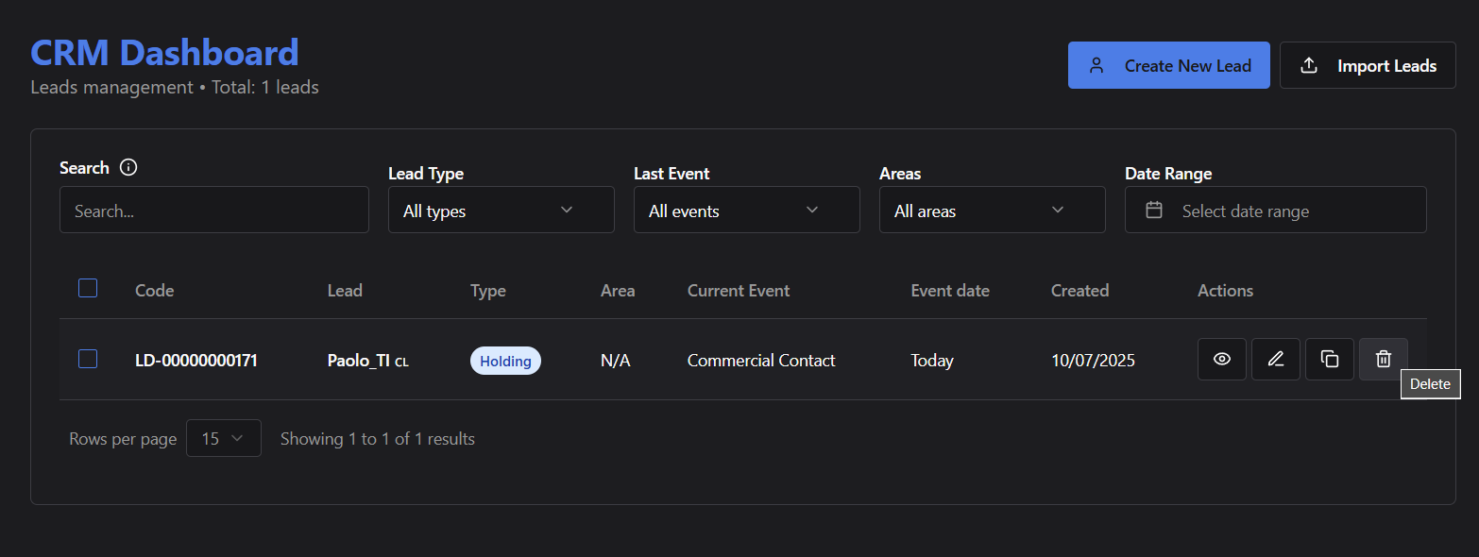
Task: Click the Holding type badge
Action: point(505,361)
